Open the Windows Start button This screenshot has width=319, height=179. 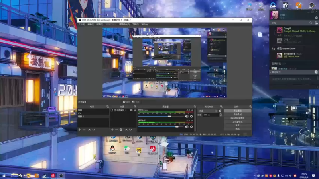click(4, 175)
